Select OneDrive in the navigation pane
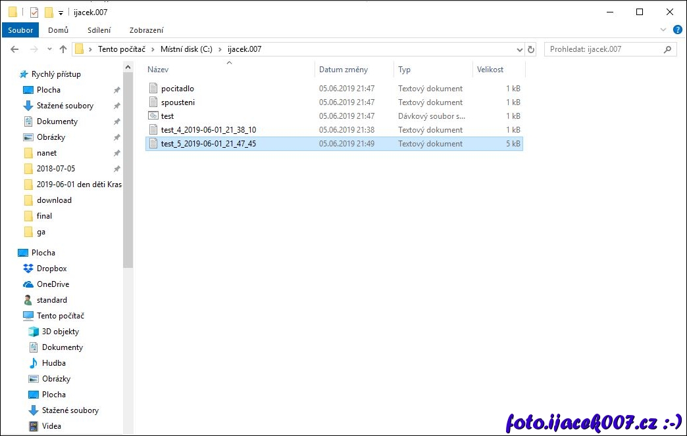 pyautogui.click(x=53, y=284)
